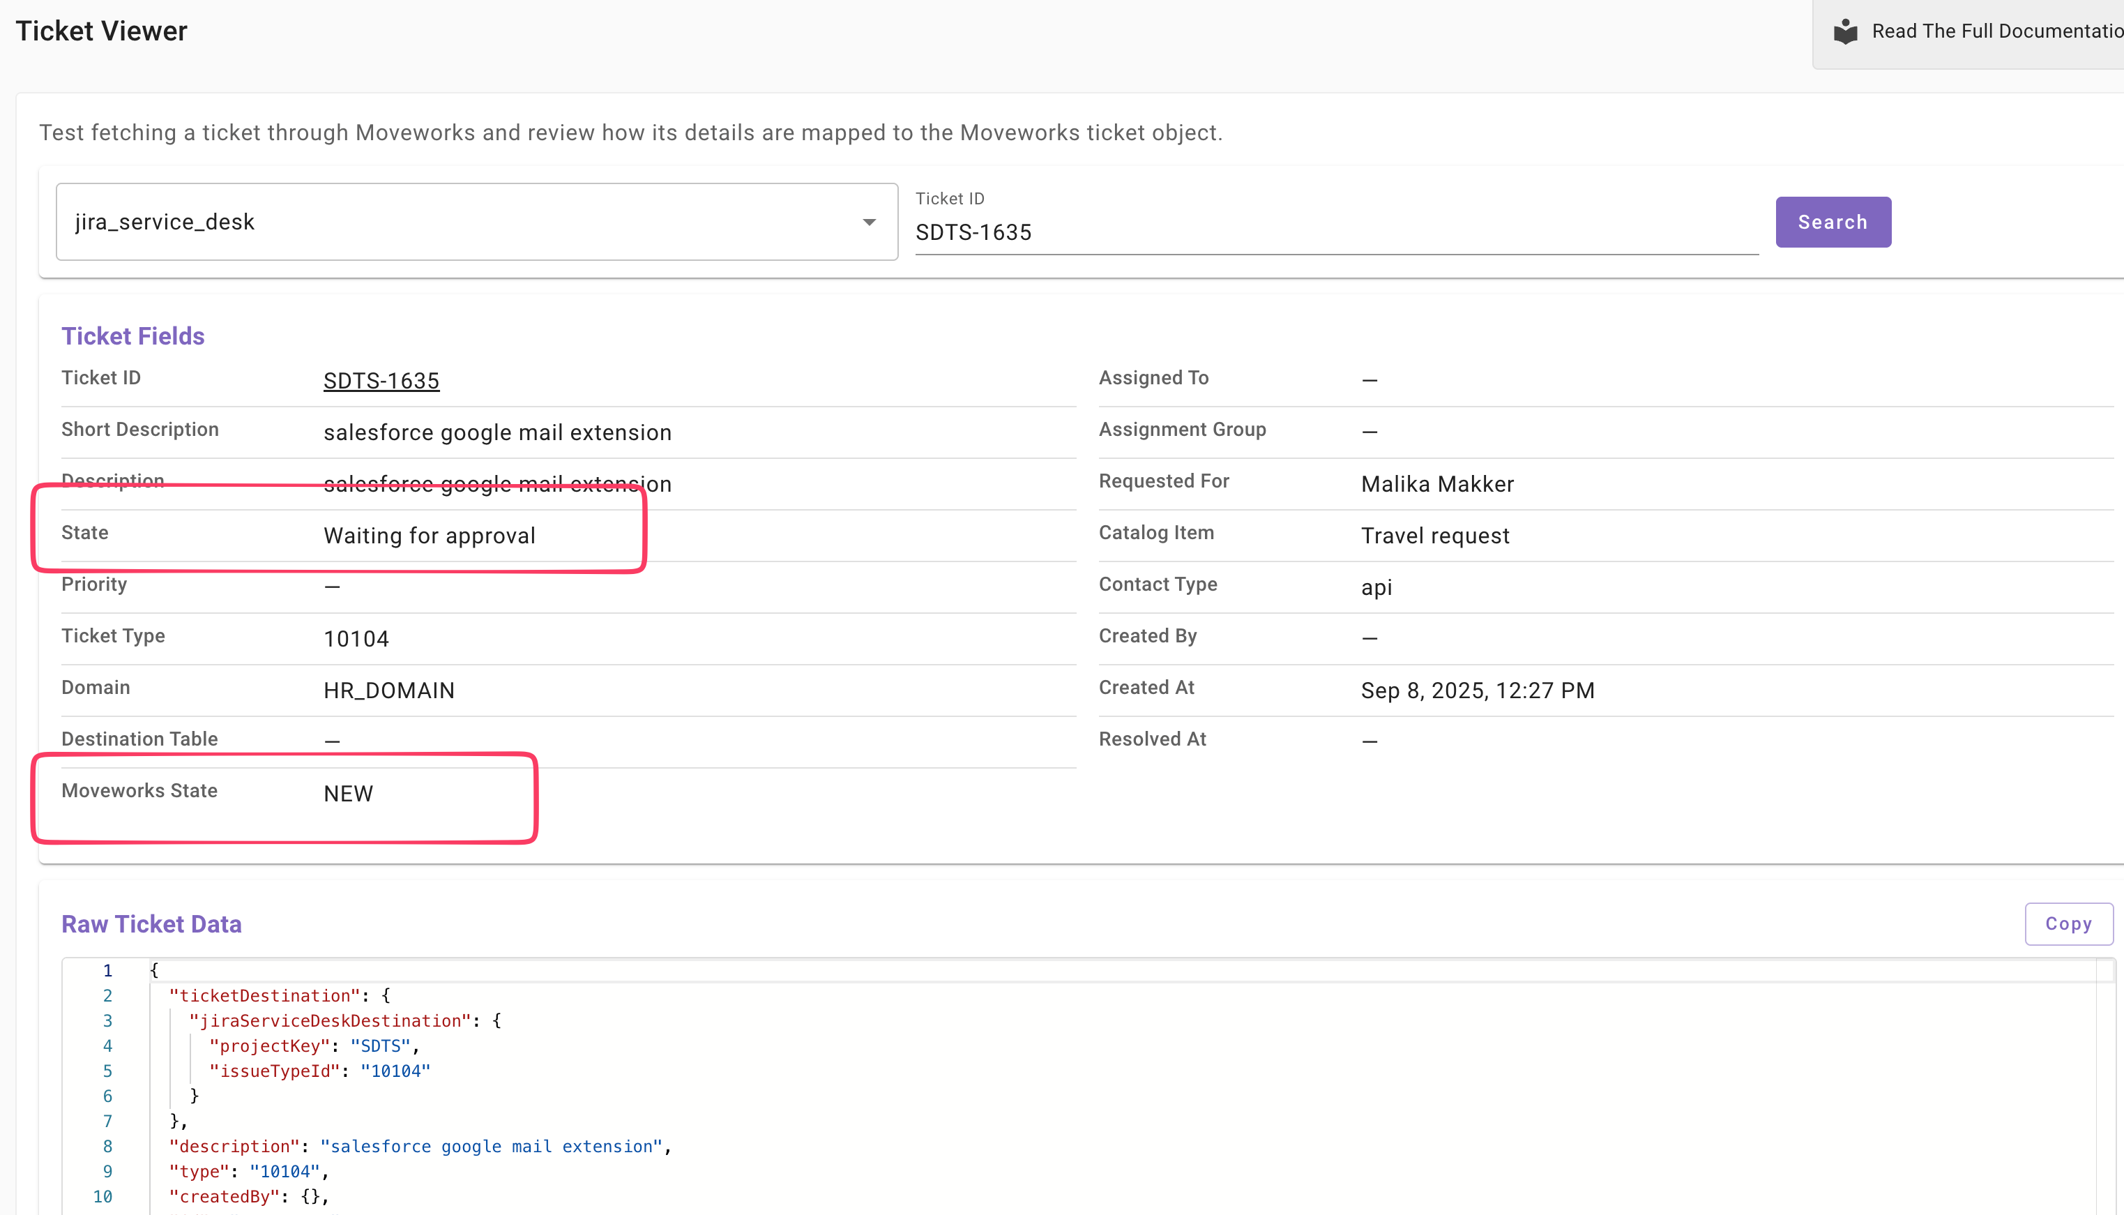The image size is (2124, 1215).
Task: Expand the jira_service_desk dropdown arrow
Action: pos(868,222)
